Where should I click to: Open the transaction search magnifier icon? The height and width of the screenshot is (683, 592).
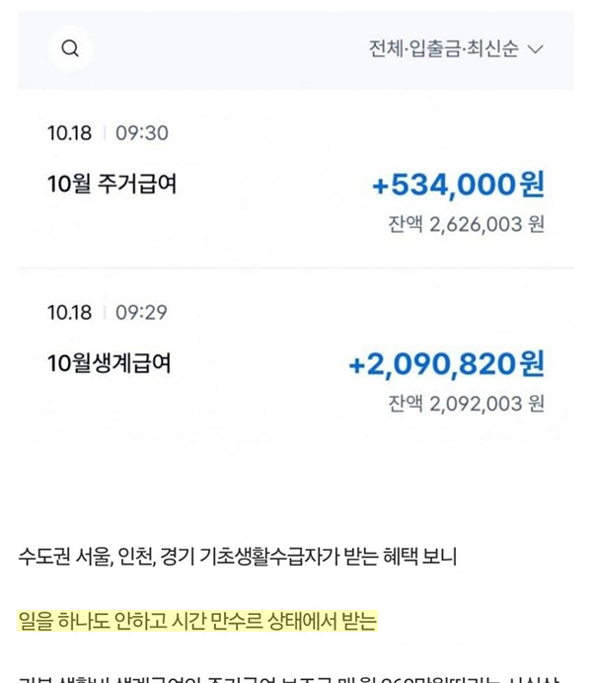tap(70, 48)
